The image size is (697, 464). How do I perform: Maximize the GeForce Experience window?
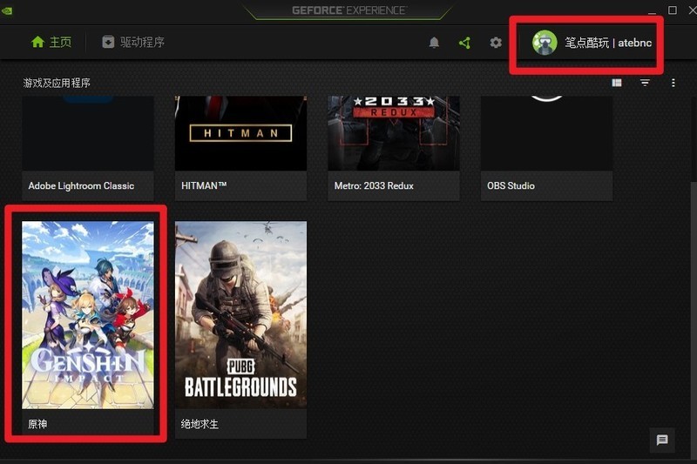click(673, 10)
